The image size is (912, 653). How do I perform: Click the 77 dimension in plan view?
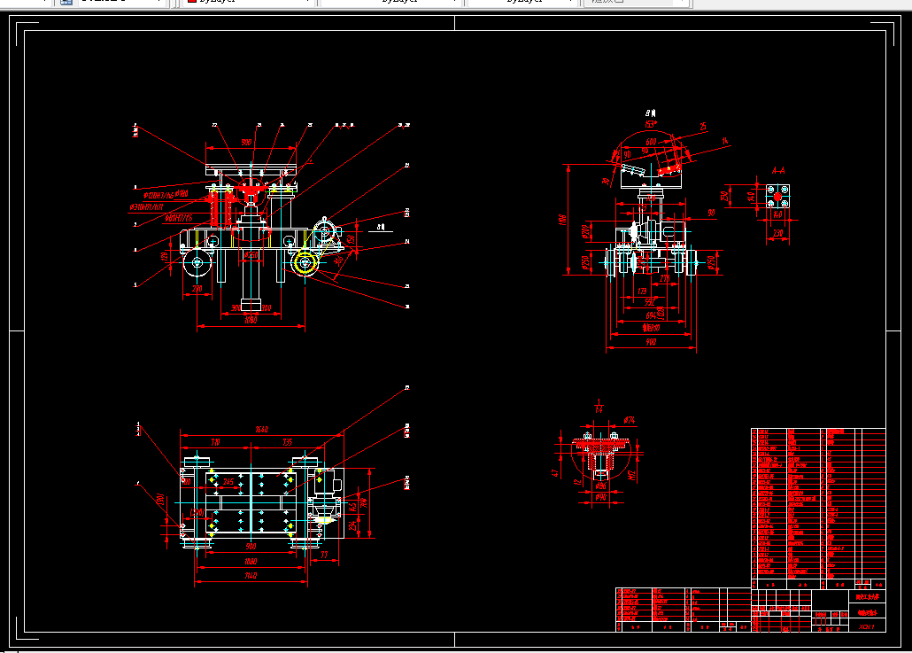[x=324, y=556]
